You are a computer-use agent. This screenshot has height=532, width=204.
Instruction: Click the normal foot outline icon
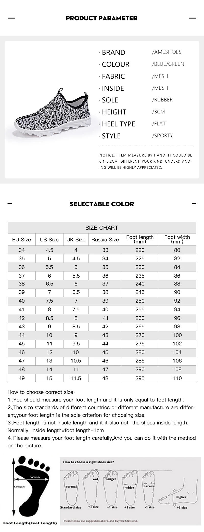[x=71, y=487]
